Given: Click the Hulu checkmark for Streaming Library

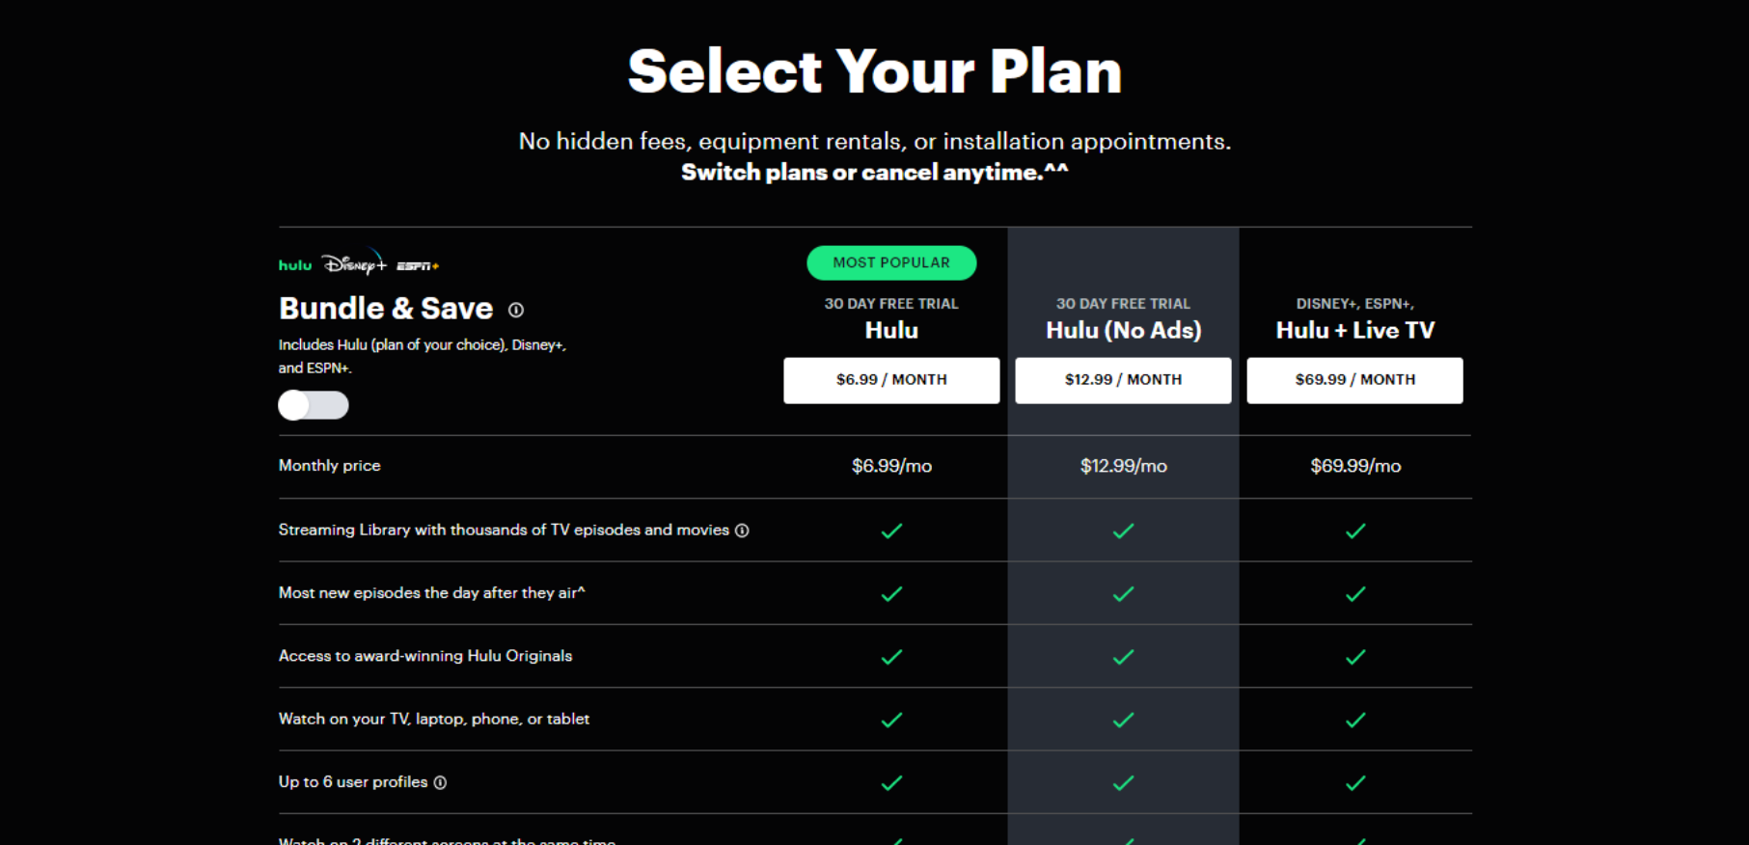Looking at the screenshot, I should tap(891, 531).
